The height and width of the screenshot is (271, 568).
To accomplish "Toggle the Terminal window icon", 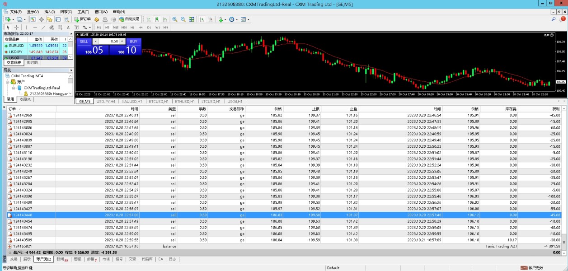I will (58, 19).
